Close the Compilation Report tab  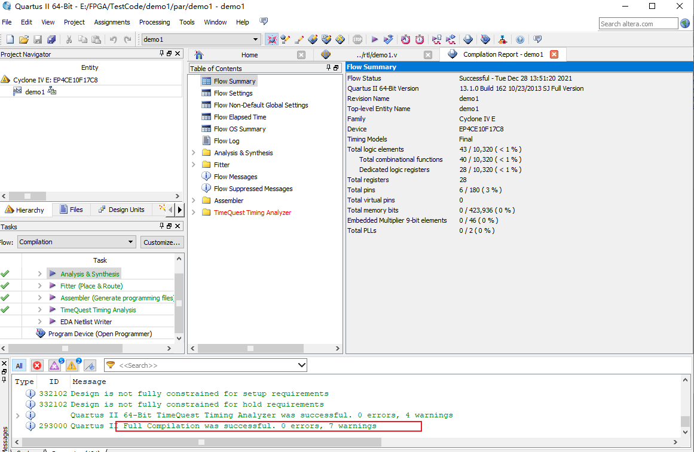tap(554, 54)
